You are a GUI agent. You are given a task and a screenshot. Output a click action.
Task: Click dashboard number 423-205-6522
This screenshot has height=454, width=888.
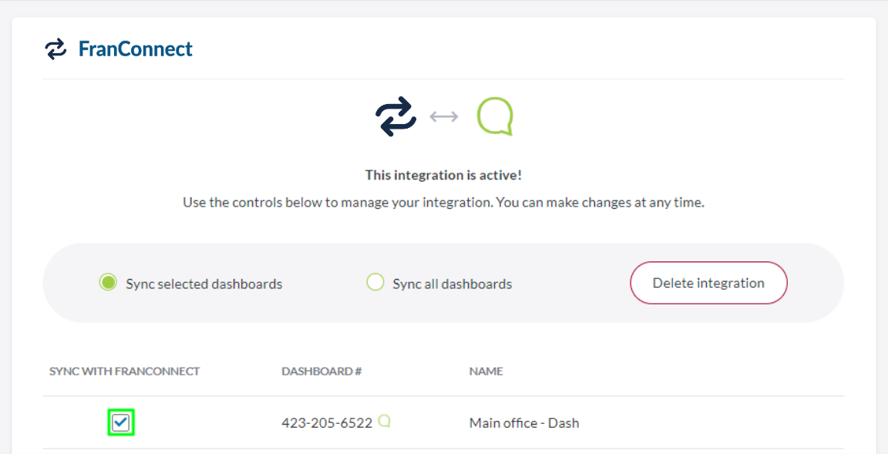pyautogui.click(x=327, y=423)
